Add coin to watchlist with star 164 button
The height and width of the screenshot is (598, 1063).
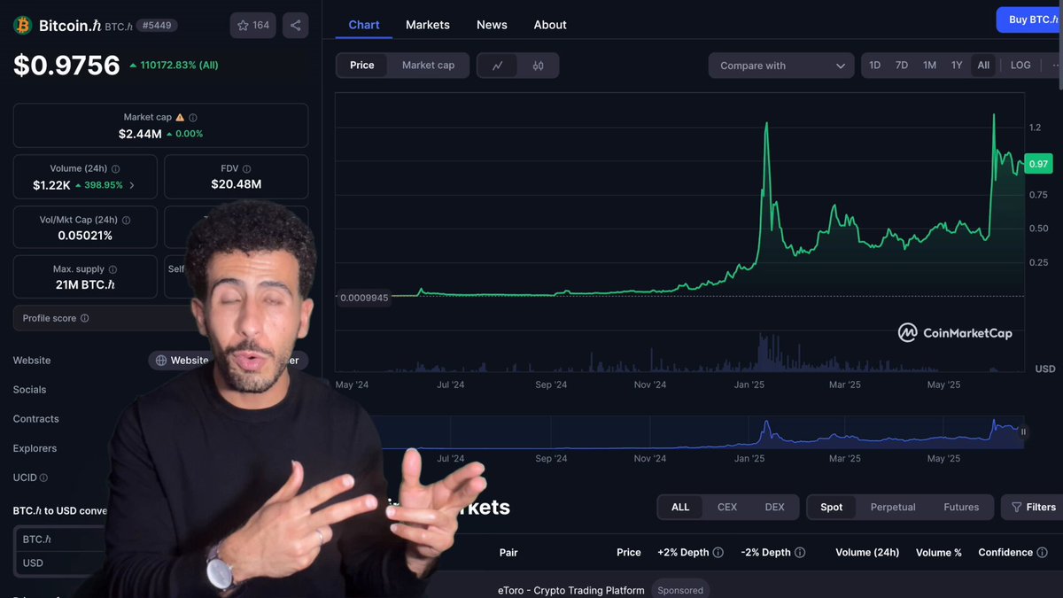[x=252, y=25]
